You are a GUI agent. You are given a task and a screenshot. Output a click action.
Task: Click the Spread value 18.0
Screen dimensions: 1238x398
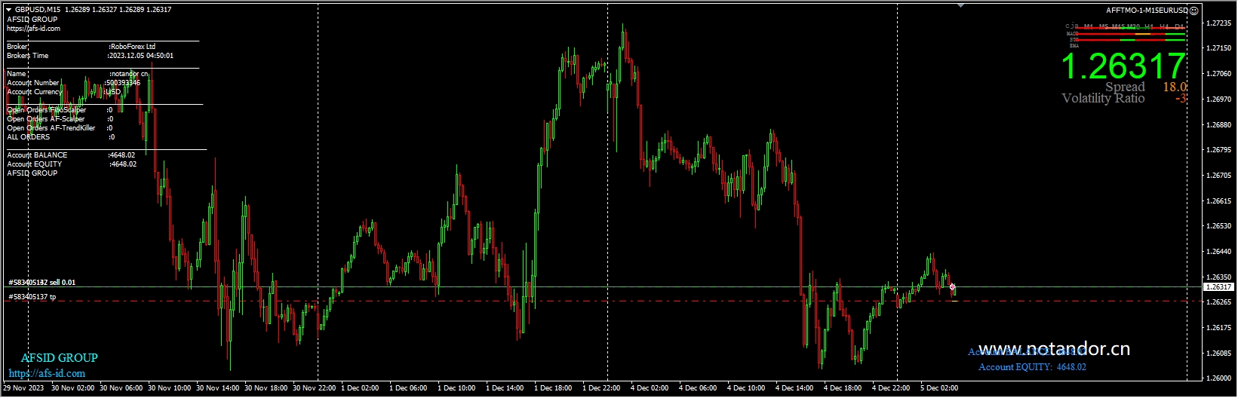coord(1174,87)
